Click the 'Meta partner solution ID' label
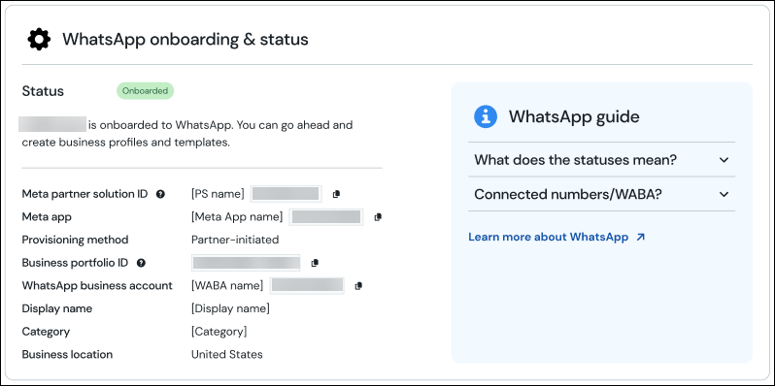 (85, 194)
